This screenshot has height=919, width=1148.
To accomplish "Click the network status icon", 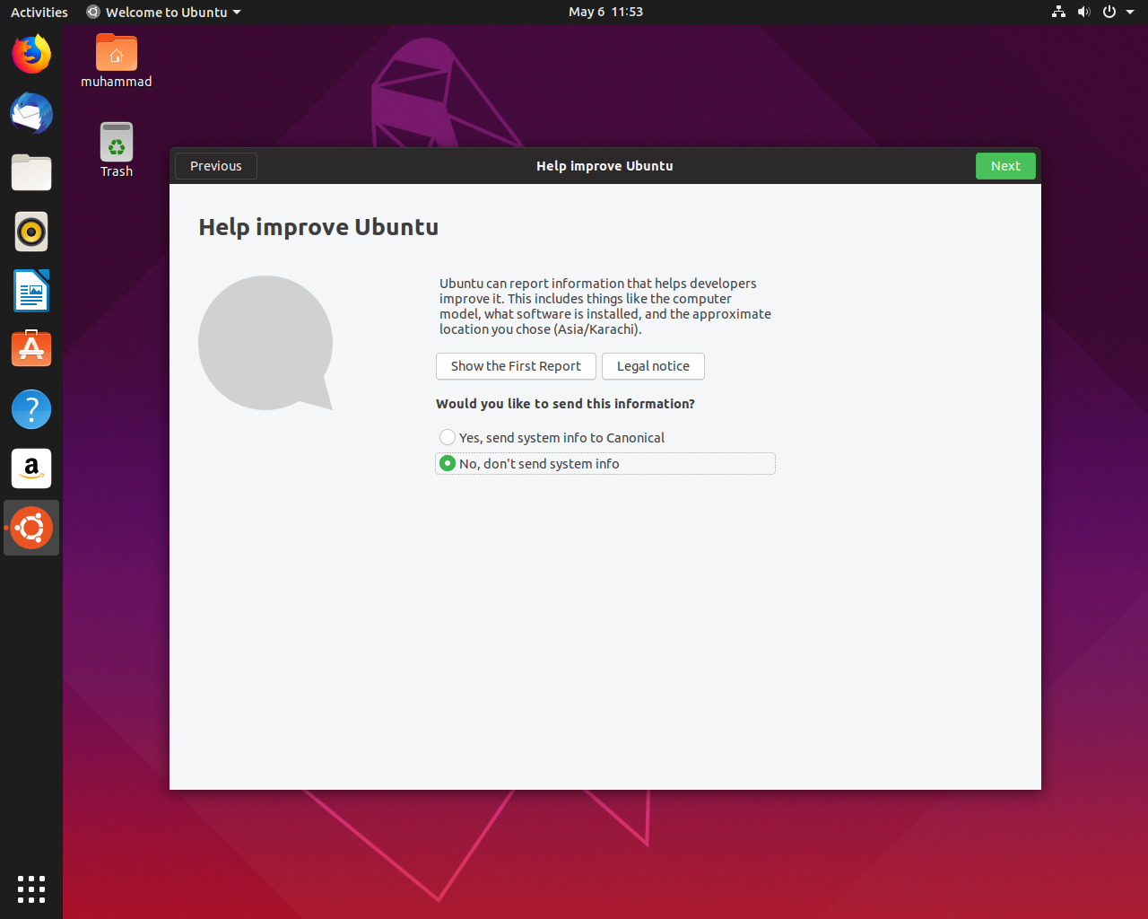I will click(1059, 12).
